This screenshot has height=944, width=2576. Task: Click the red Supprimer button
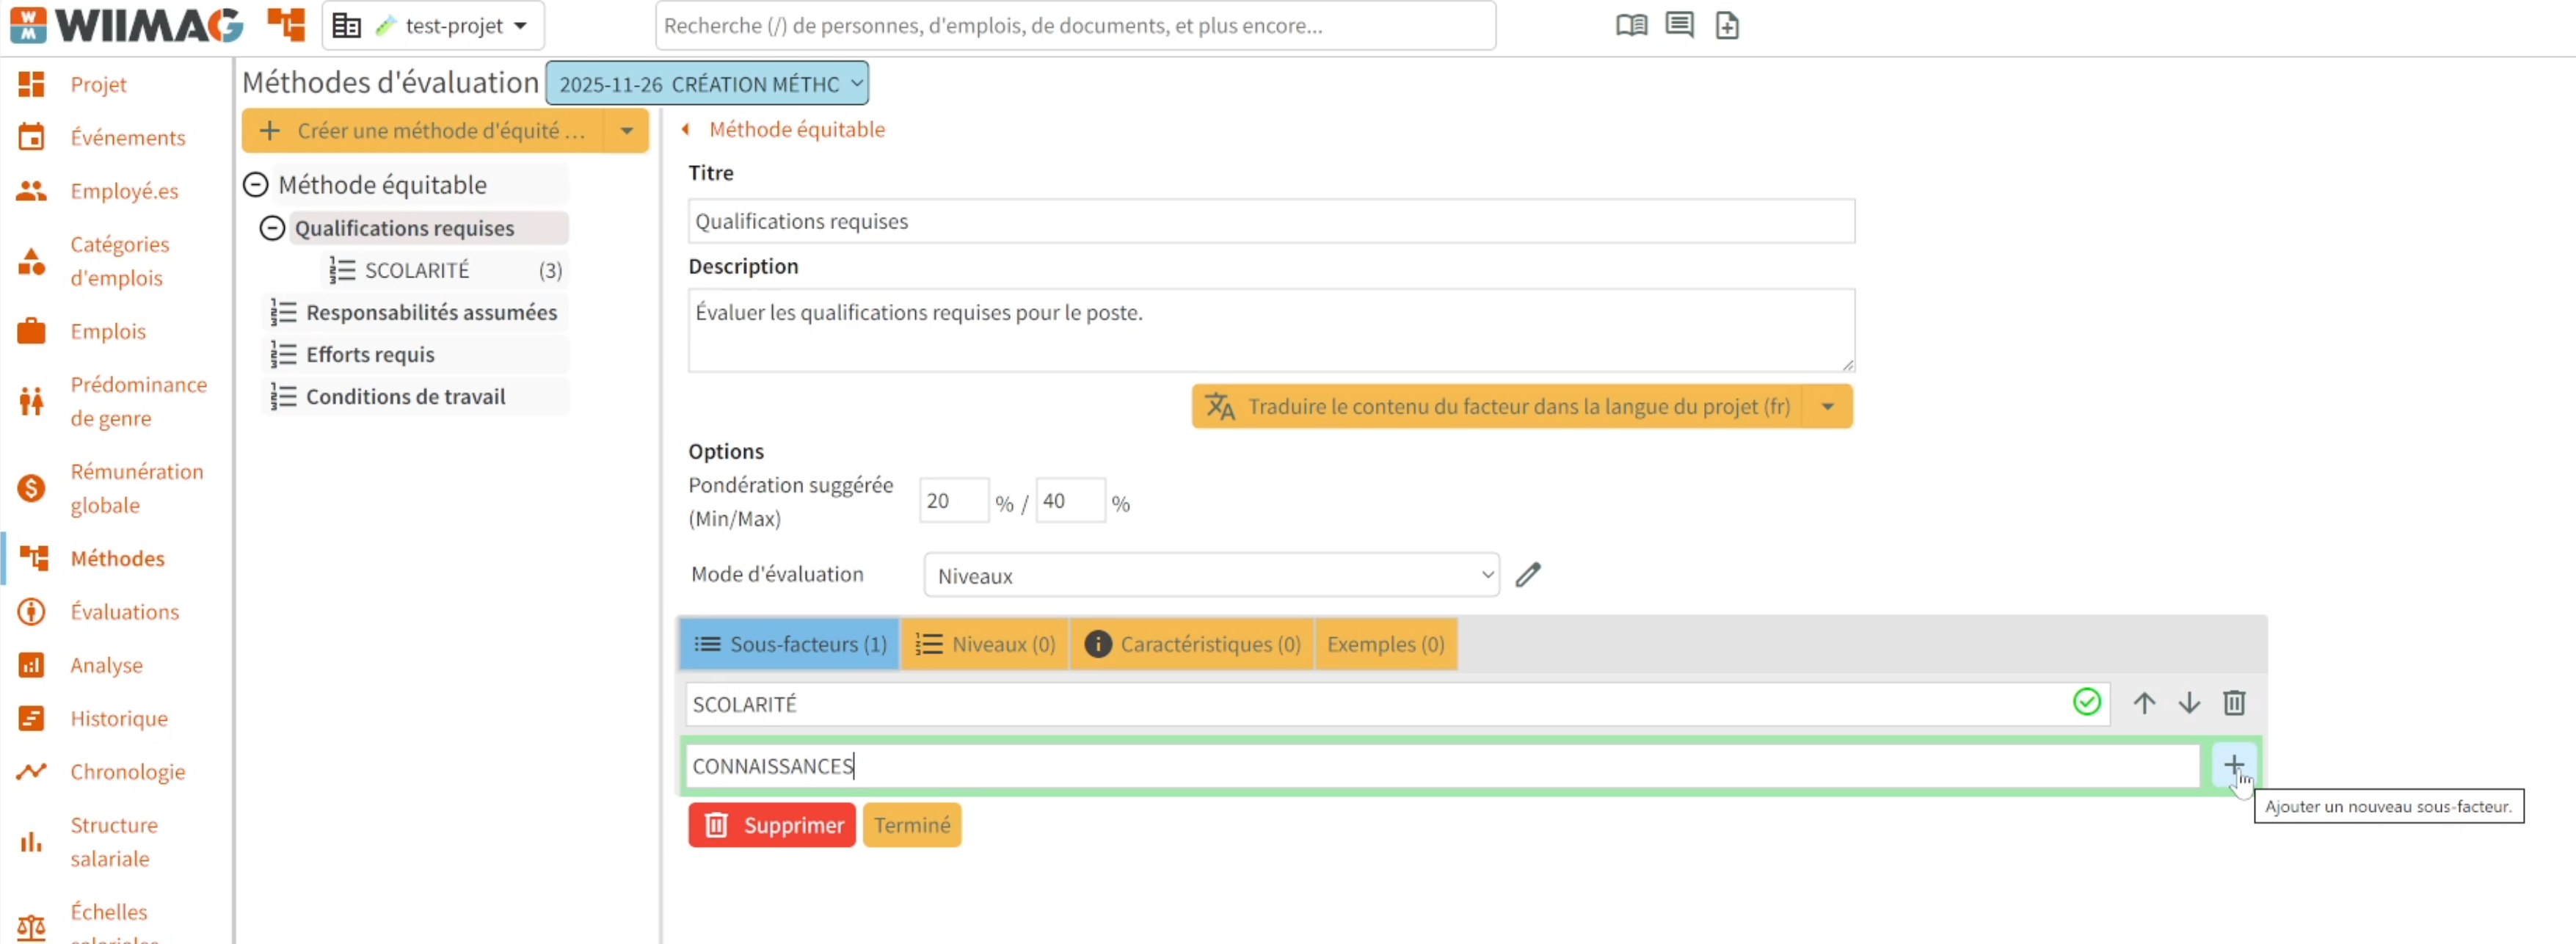pyautogui.click(x=771, y=825)
